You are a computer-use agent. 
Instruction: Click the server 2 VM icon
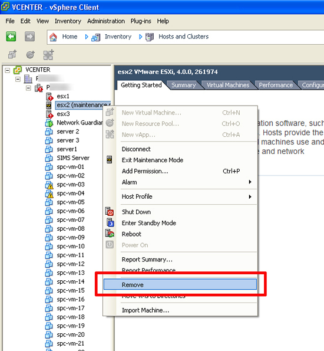click(x=49, y=132)
